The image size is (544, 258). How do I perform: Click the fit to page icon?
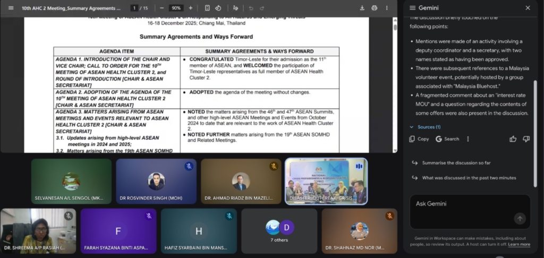[x=207, y=8]
